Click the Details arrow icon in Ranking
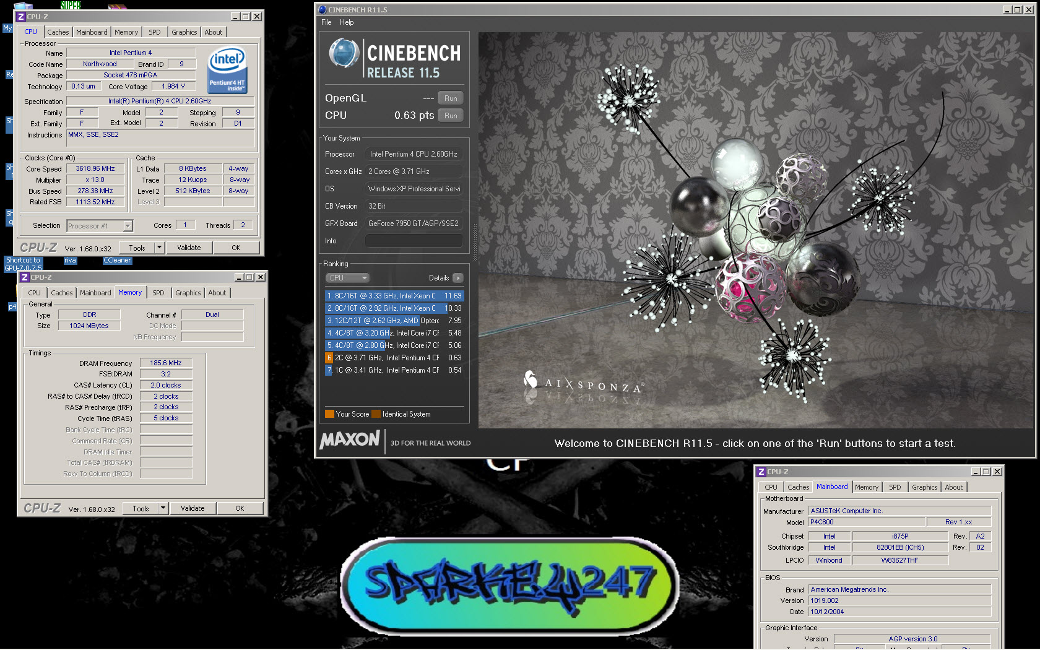Viewport: 1040px width, 650px height. tap(458, 278)
